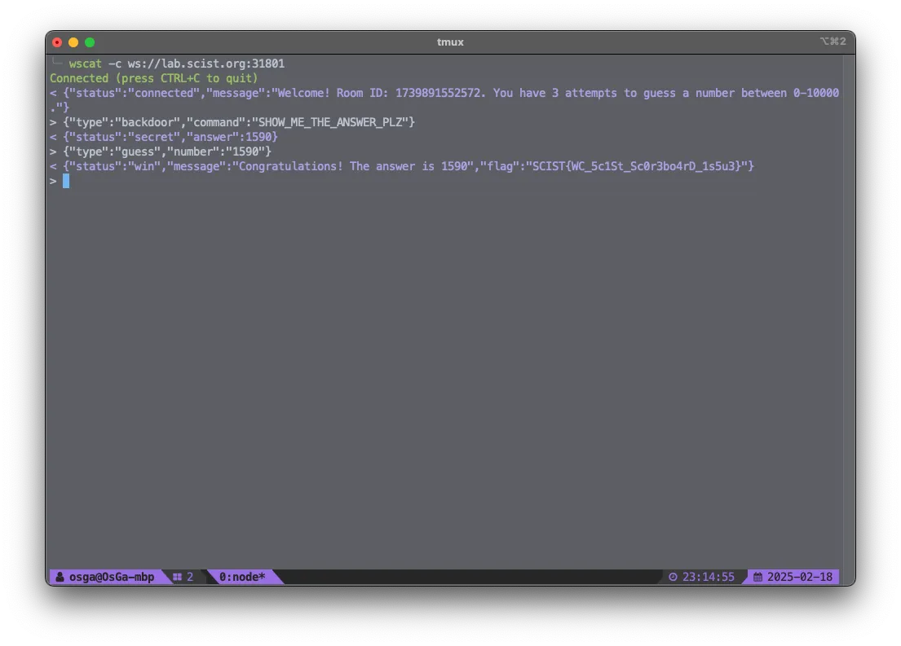The height and width of the screenshot is (646, 901).
Task: Click the ⌥⌘2 shortcut indicator in title bar
Action: pos(832,42)
